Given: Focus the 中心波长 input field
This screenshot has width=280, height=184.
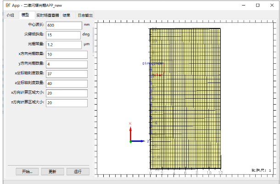Looking at the screenshot, I should [x=63, y=25].
